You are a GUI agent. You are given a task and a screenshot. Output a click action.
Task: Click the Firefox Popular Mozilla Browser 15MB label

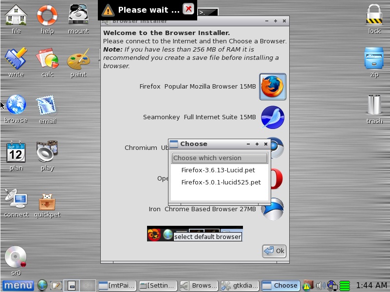(x=198, y=87)
